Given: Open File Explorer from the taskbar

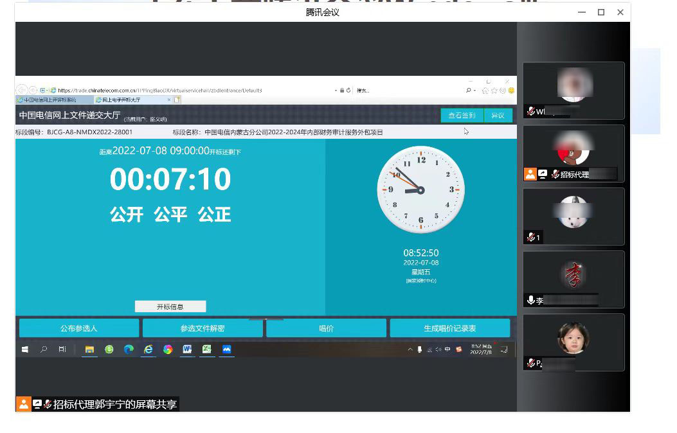Looking at the screenshot, I should 89,349.
